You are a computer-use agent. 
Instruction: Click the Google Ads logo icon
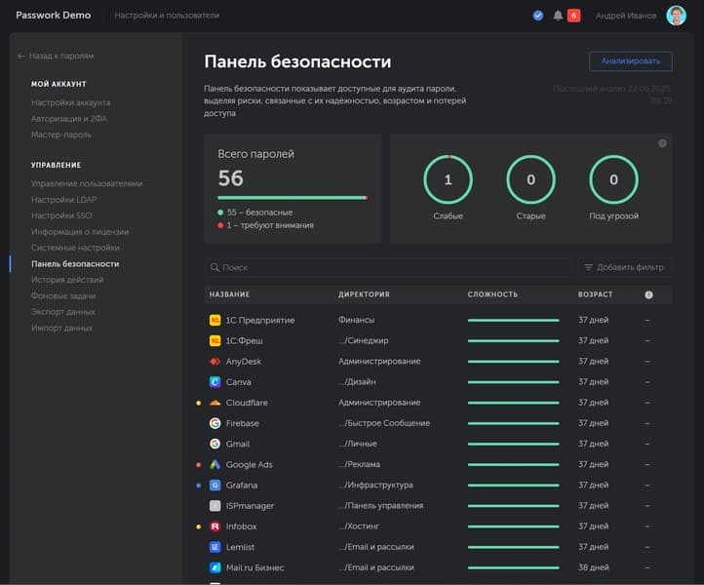click(215, 465)
